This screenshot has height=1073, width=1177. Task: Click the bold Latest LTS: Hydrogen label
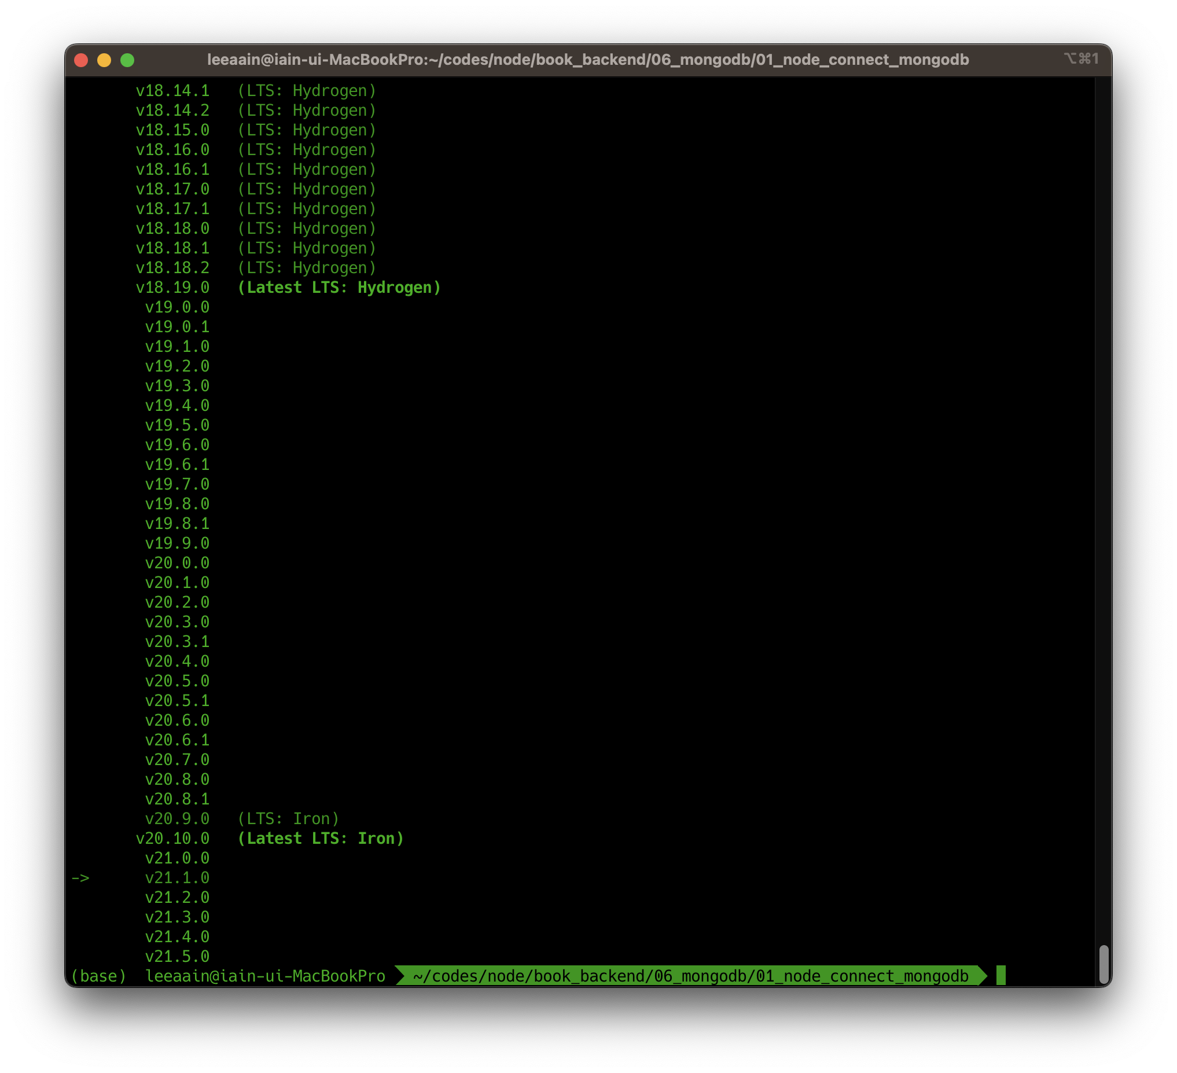pos(339,288)
